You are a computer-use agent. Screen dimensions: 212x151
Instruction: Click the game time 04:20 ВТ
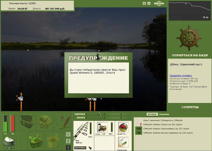pos(23,9)
